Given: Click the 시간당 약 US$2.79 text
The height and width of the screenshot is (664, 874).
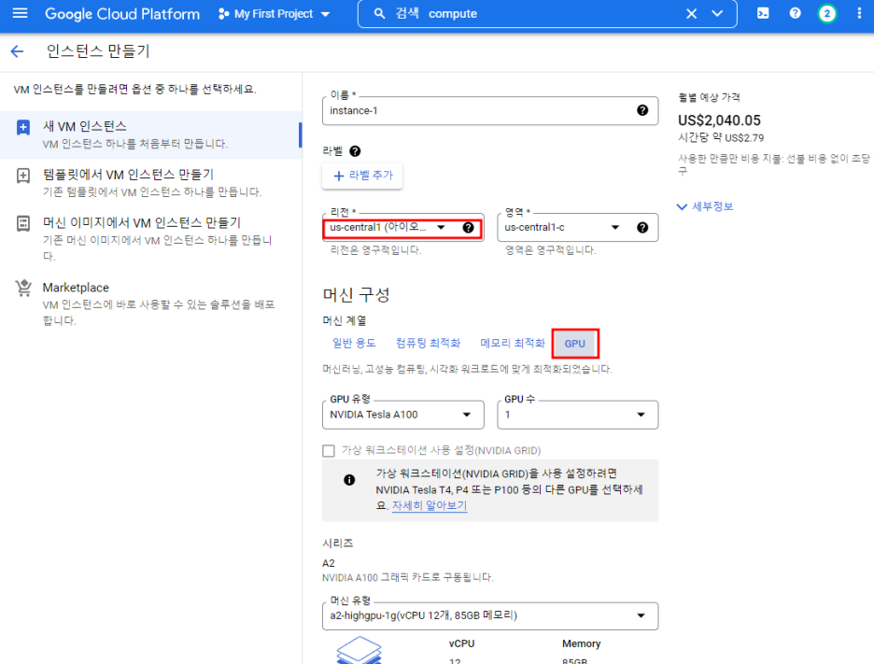Looking at the screenshot, I should pyautogui.click(x=721, y=137).
